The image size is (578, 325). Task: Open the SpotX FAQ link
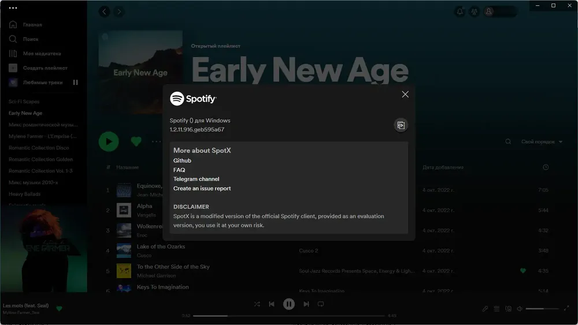[x=179, y=170]
